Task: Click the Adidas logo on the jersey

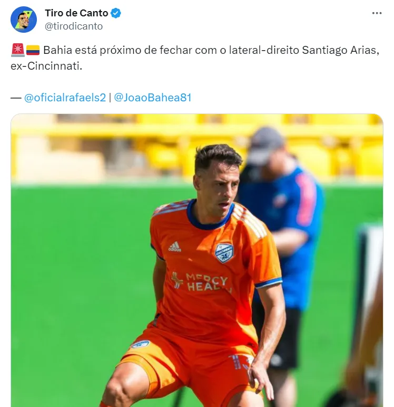Action: point(175,247)
